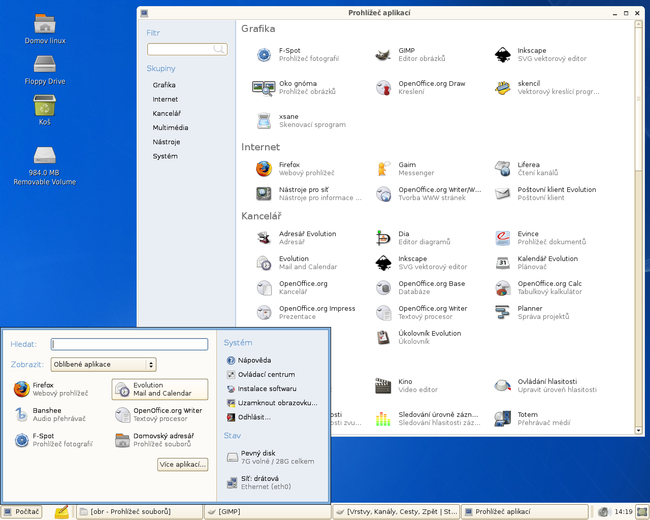650x520 pixels.
Task: Focus the Filtr search field
Action: [187, 49]
